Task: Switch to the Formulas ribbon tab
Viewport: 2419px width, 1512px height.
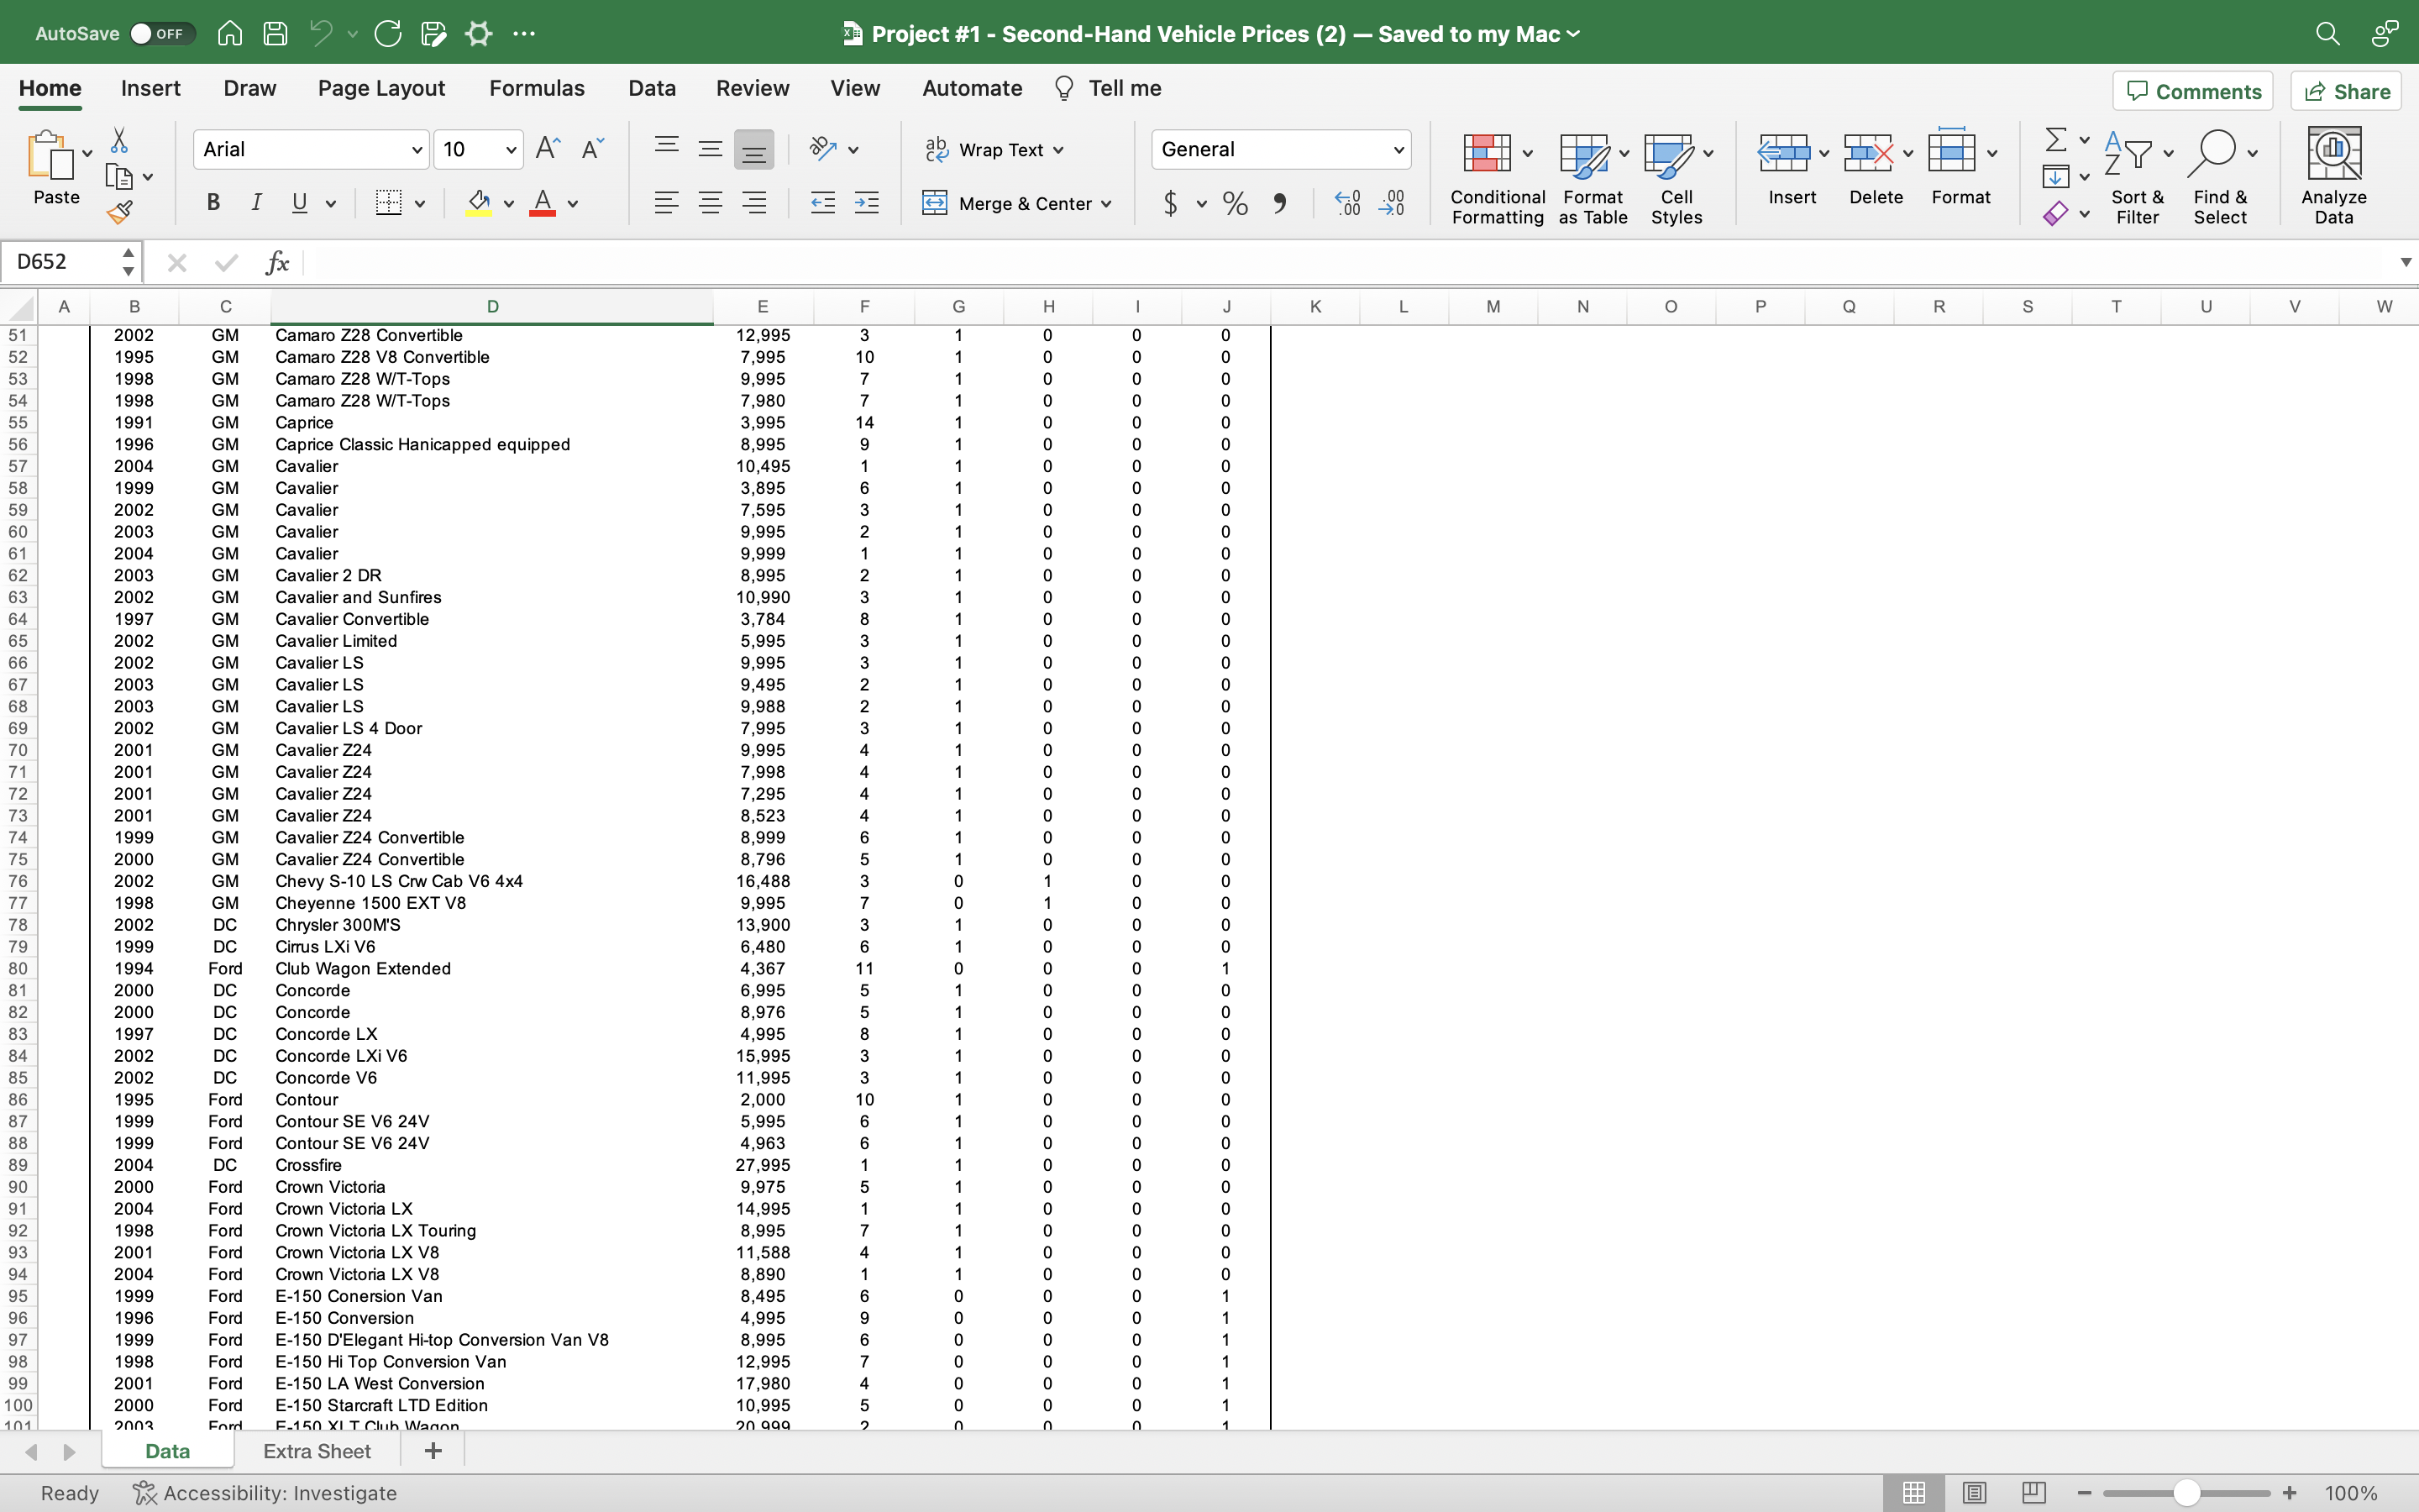Action: coord(536,88)
